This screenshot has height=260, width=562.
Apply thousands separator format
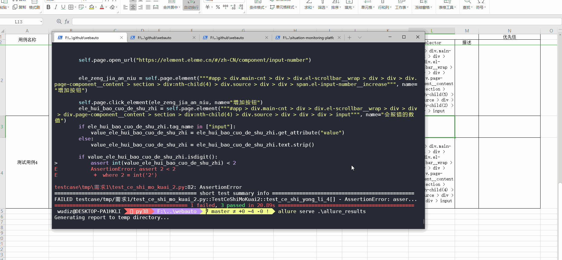(x=226, y=7)
